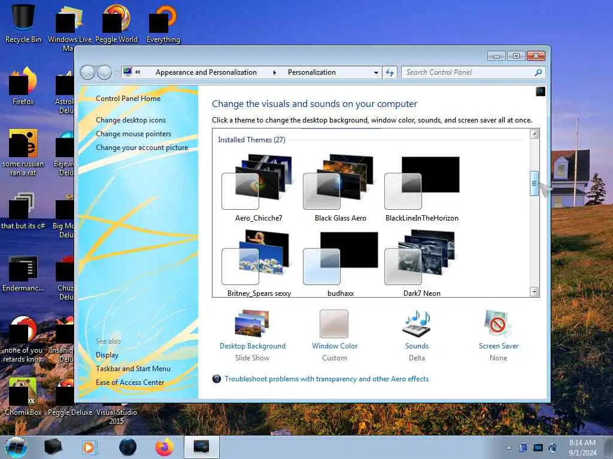
Task: Click the Refresh button in address bar
Action: (x=390, y=72)
